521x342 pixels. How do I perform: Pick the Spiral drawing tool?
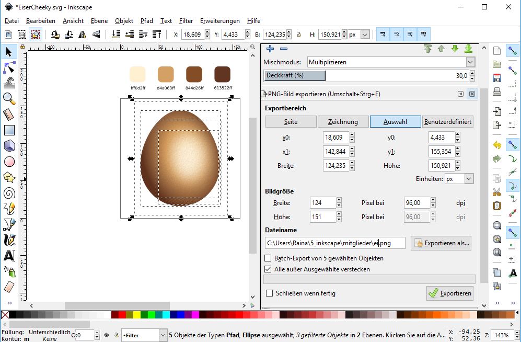[9, 193]
